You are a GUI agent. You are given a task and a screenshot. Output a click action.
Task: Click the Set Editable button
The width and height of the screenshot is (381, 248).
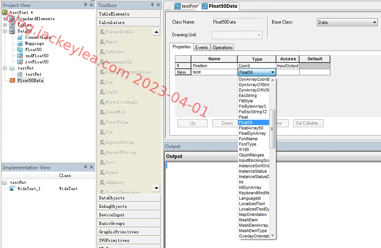pyautogui.click(x=308, y=123)
